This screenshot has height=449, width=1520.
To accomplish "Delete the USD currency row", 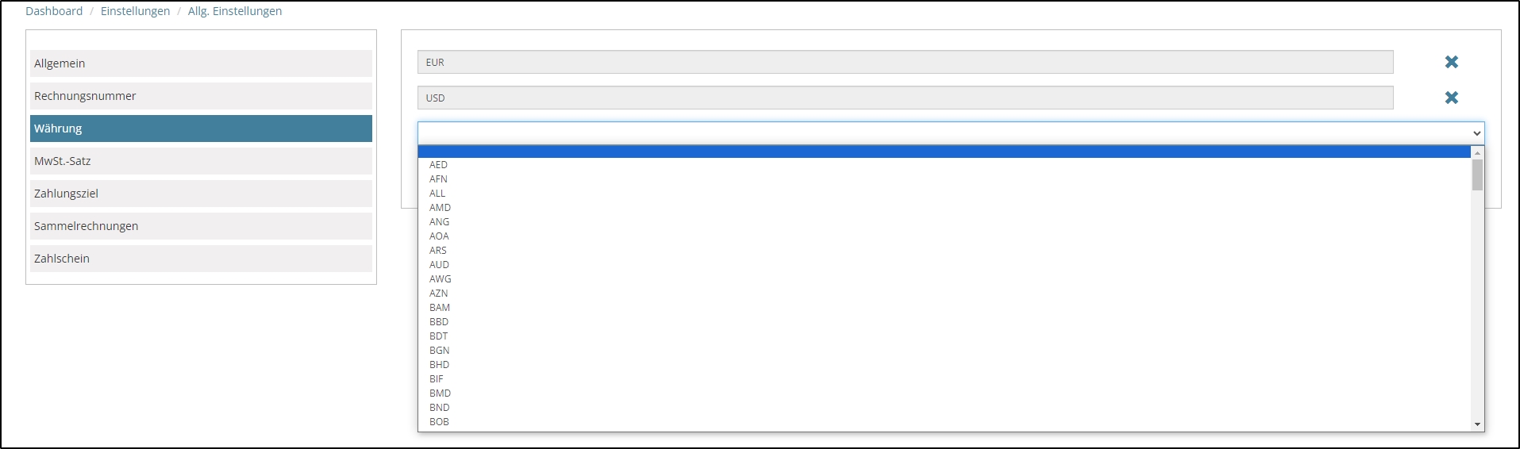I will point(1451,98).
